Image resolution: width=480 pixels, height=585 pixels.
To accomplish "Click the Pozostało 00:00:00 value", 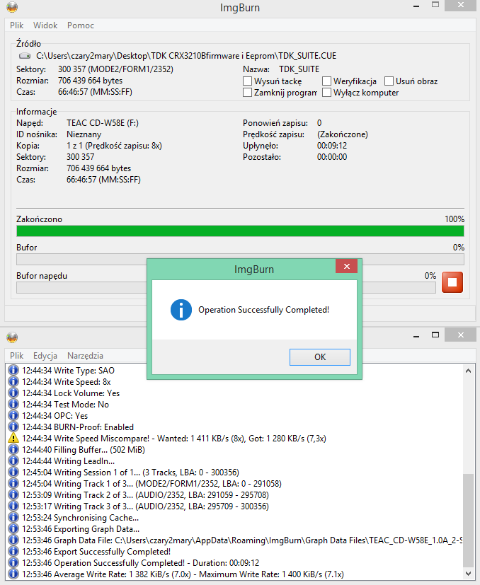I will pyautogui.click(x=332, y=157).
